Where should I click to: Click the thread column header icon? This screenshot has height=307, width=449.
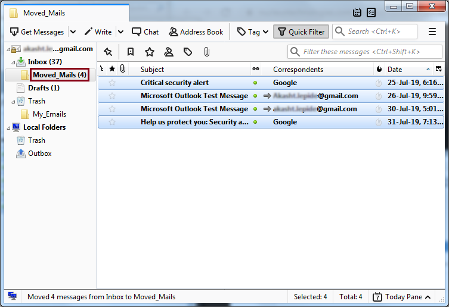[102, 69]
